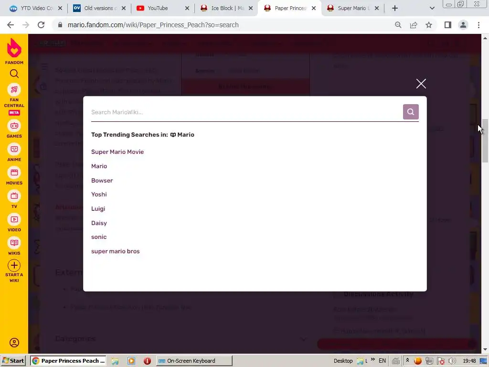This screenshot has height=367, width=489.
Task: Open the user profile icon in the sidebar
Action: coord(14,343)
